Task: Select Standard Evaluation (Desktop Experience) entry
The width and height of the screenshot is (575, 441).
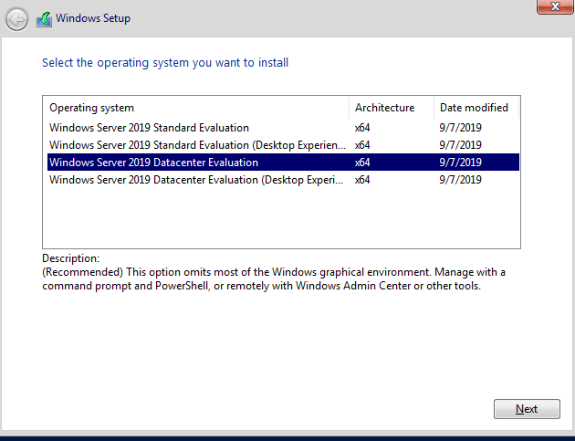Action: pos(197,145)
